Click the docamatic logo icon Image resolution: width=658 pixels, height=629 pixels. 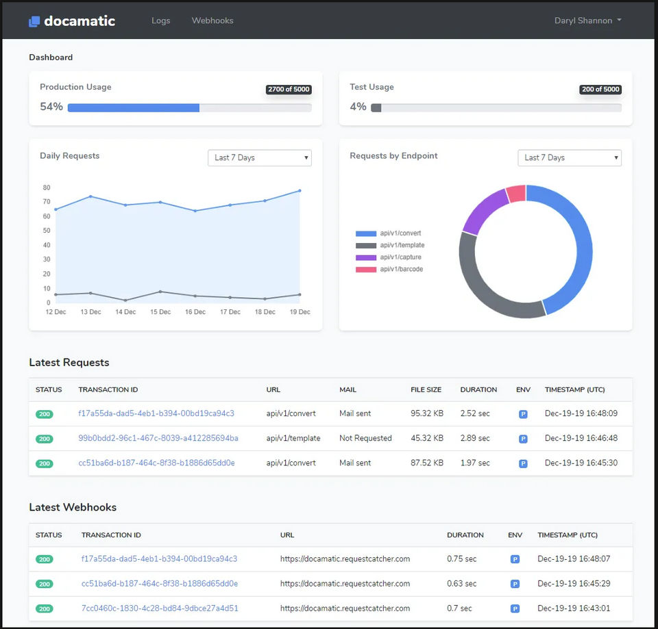pyautogui.click(x=34, y=21)
